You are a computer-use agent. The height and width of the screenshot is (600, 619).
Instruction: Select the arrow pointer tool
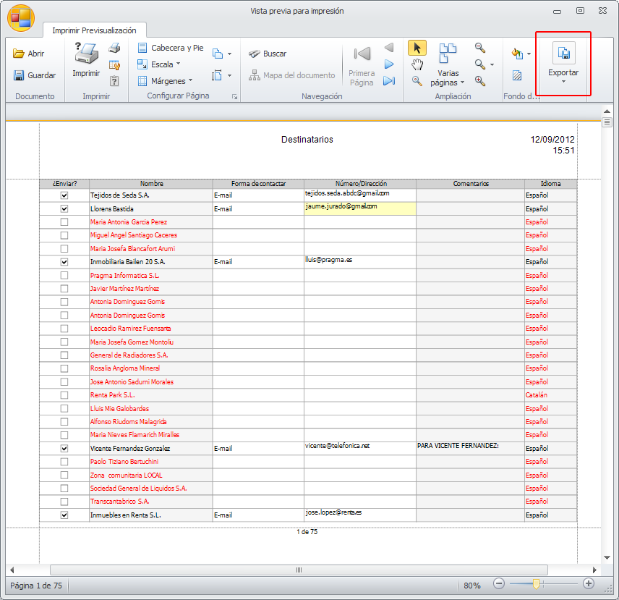(417, 48)
